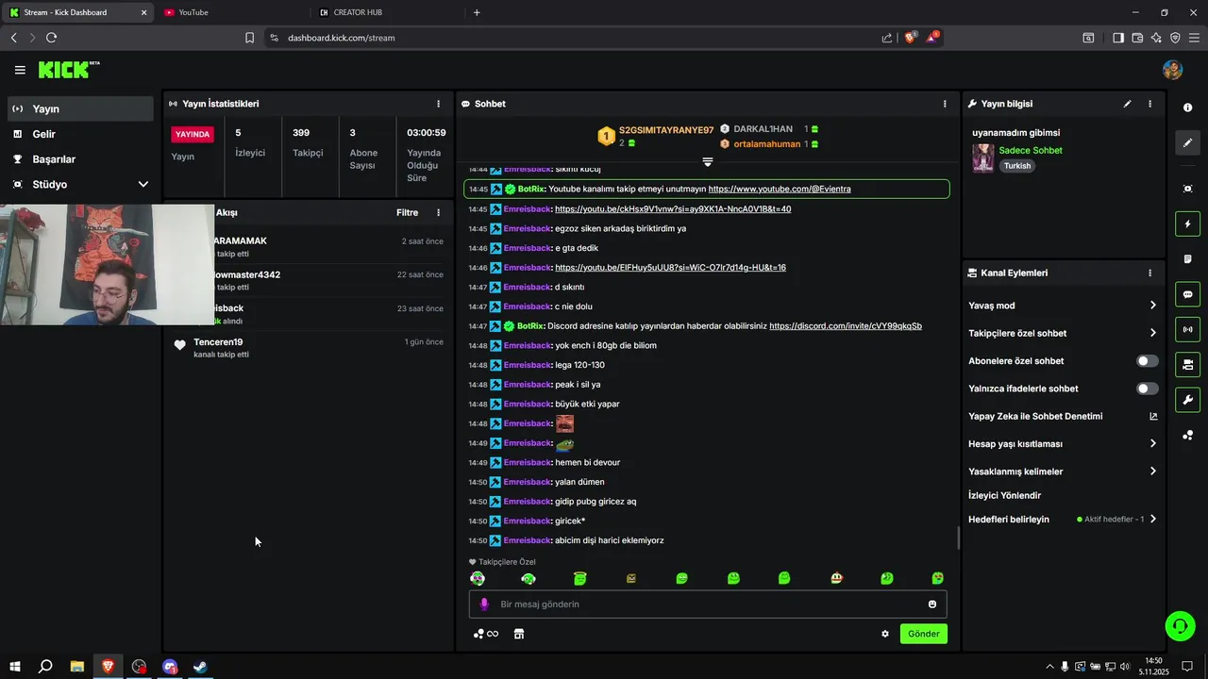Image resolution: width=1208 pixels, height=679 pixels.
Task: Expand the Stüdyo sidebar menu
Action: pyautogui.click(x=143, y=185)
